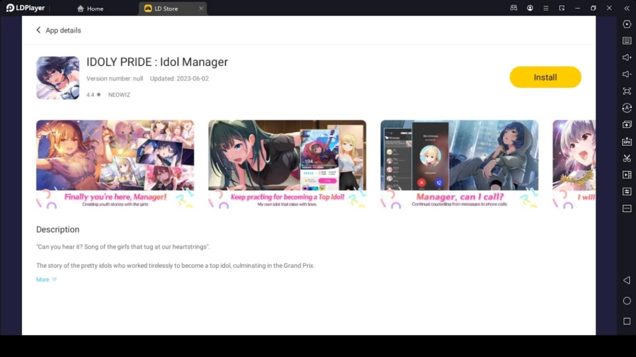Click the Android back triangle button

[627, 280]
